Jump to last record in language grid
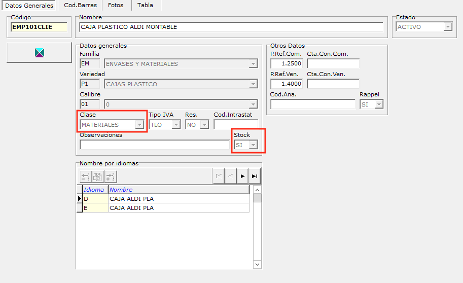This screenshot has height=283, width=463. pyautogui.click(x=255, y=176)
